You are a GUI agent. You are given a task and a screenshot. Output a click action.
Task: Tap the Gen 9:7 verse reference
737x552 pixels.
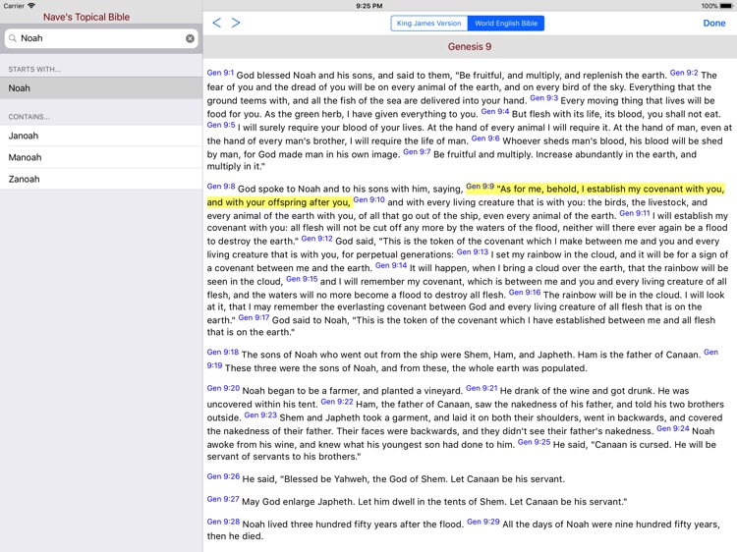417,151
